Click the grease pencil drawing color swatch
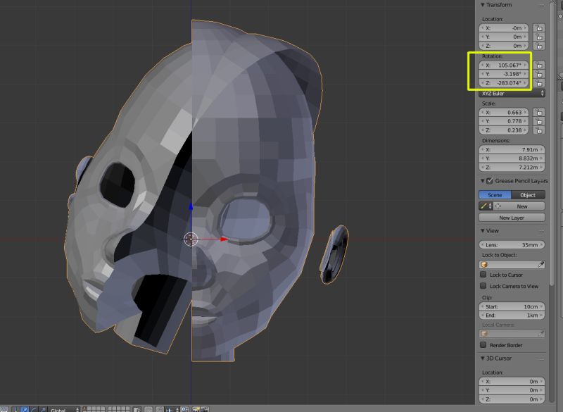The width and height of the screenshot is (563, 412). pyautogui.click(x=484, y=205)
